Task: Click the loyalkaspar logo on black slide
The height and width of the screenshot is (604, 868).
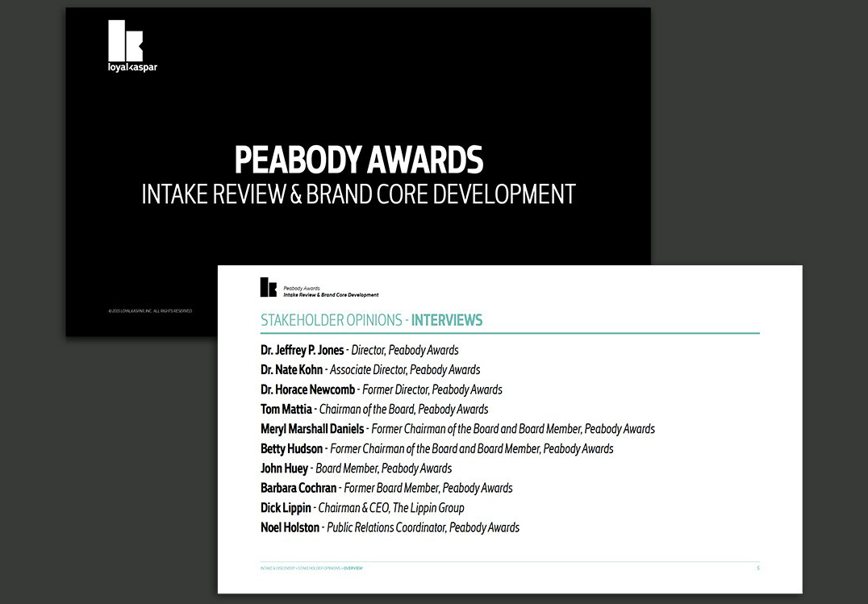Action: click(132, 46)
